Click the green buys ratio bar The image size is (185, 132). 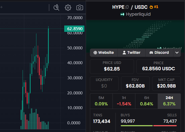[x=137, y=126]
